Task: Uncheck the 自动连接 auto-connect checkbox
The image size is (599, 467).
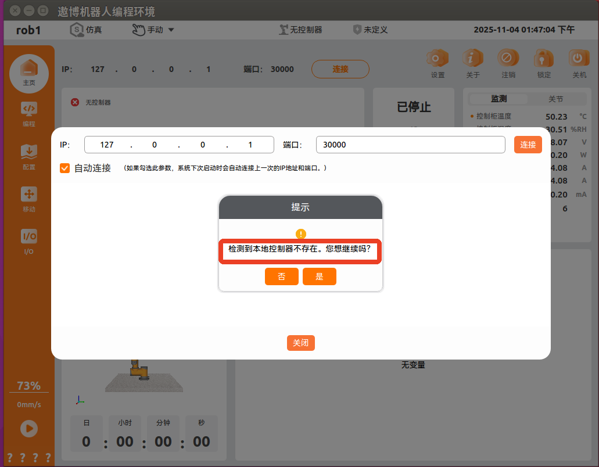Action: [x=65, y=168]
